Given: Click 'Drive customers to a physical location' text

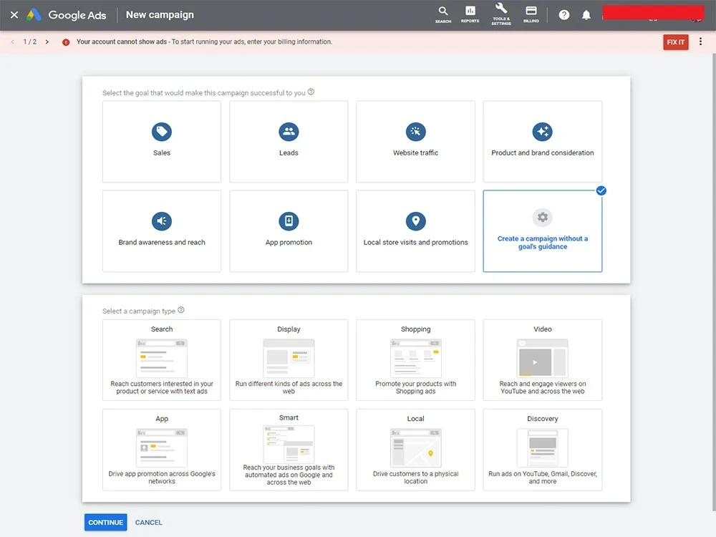Looking at the screenshot, I should click(x=415, y=478).
